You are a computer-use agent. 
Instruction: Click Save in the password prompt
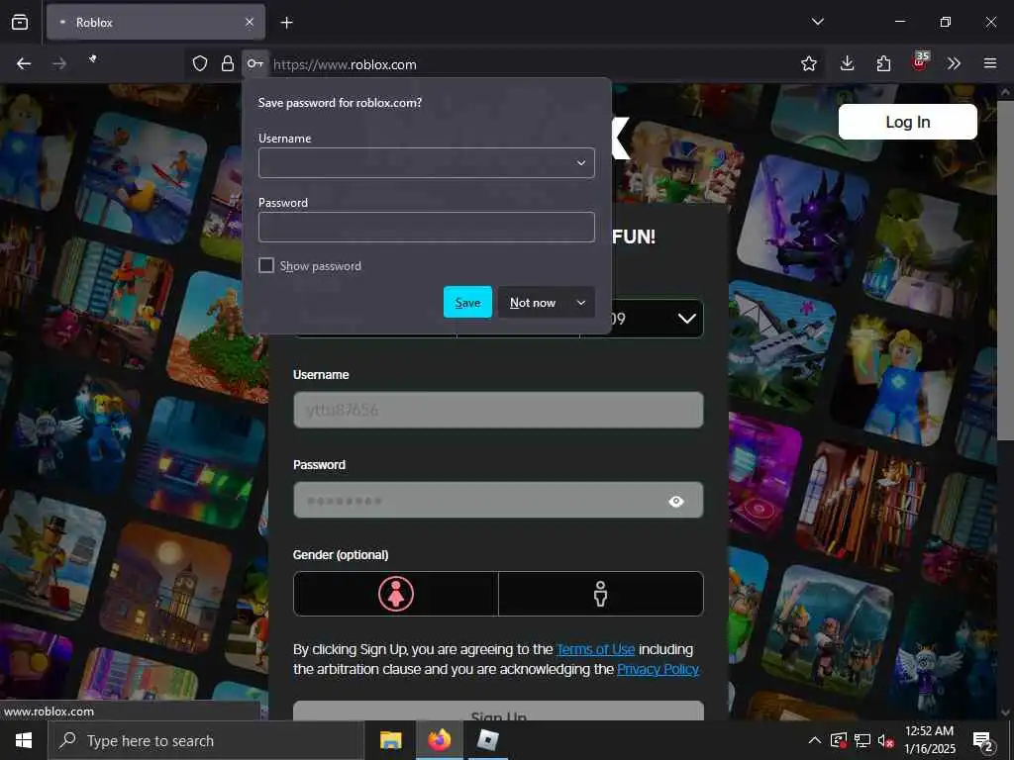(x=467, y=302)
